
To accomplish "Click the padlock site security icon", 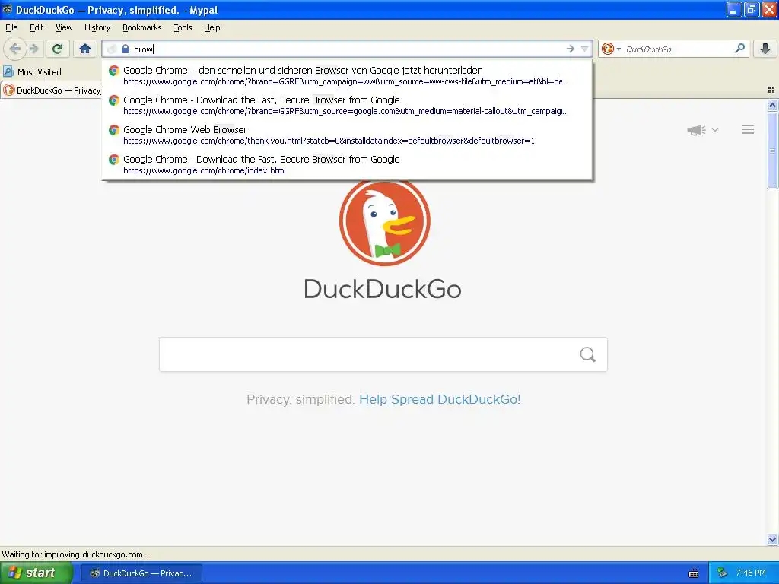I will 126,49.
